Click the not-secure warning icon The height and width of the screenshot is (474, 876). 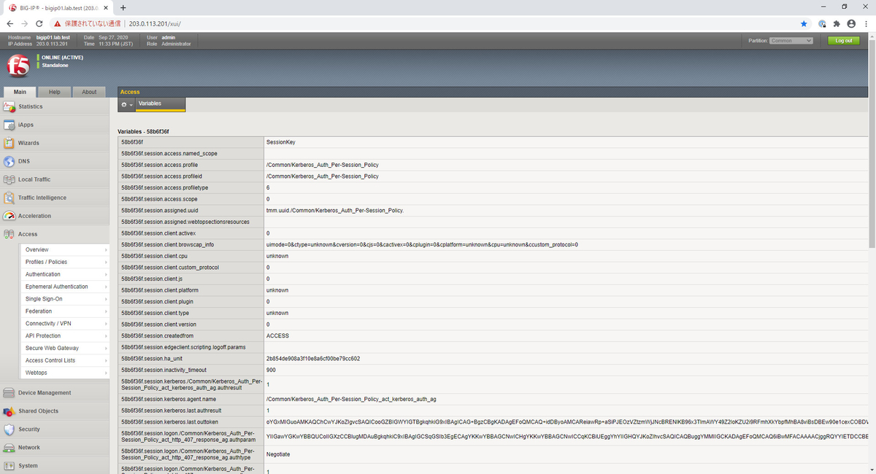[x=57, y=23]
